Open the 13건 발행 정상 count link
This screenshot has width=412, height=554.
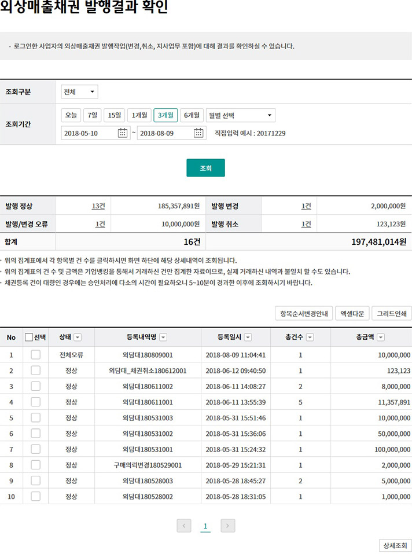click(x=98, y=206)
